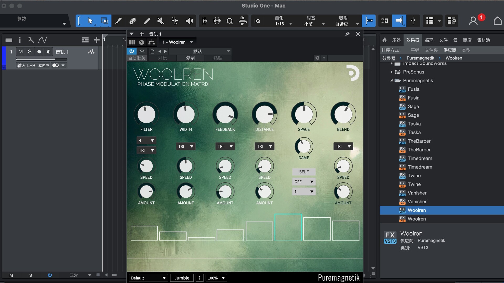Switch to 商店 browser tab
Image resolution: width=504 pixels, height=283 pixels.
click(467, 40)
